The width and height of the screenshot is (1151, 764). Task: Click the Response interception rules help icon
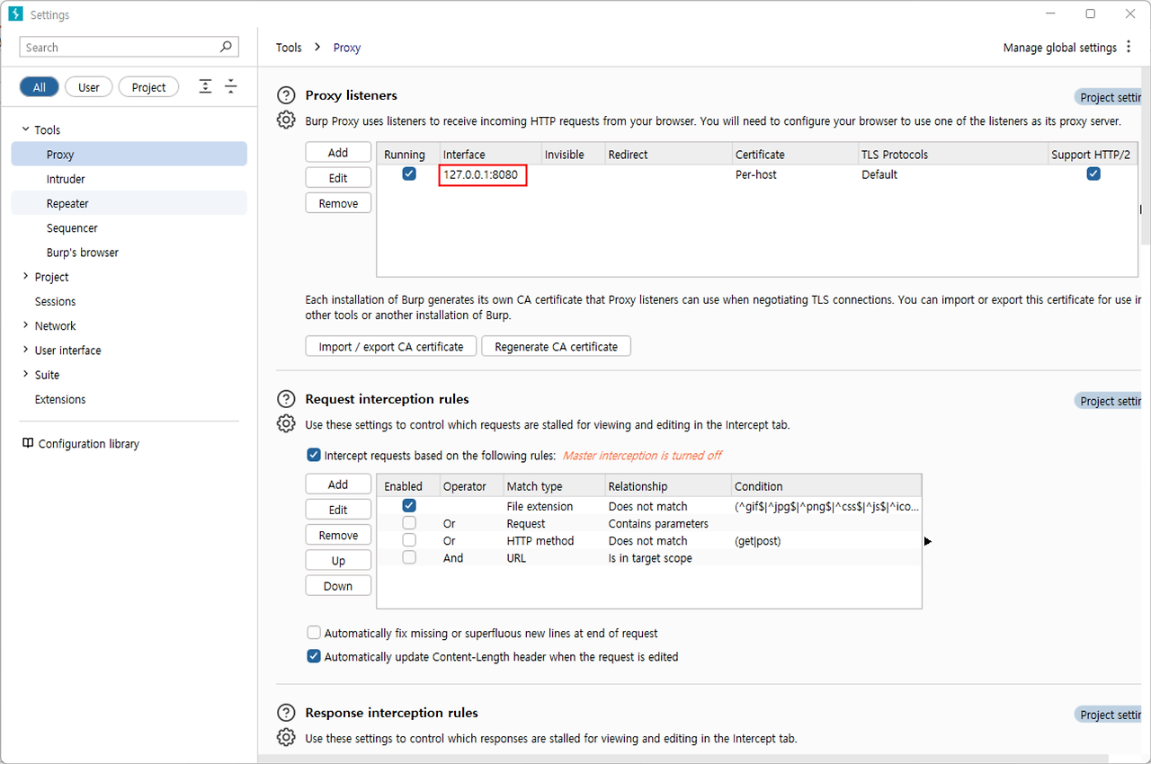pyautogui.click(x=286, y=713)
